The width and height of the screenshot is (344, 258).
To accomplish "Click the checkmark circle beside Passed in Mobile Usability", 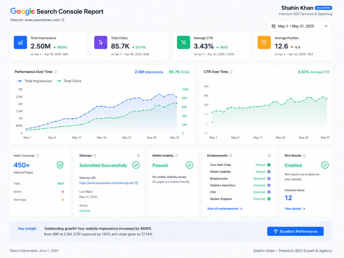I will pos(189,165).
